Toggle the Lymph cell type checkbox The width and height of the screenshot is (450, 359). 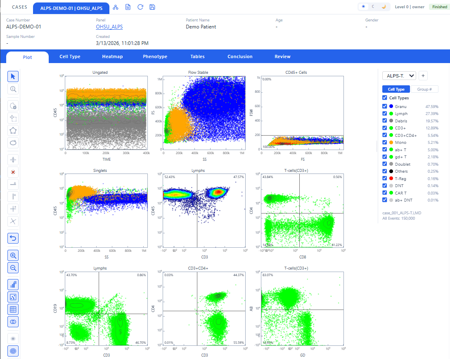(385, 113)
